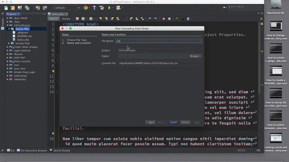289x162 pixels.
Task: Select the index.php editor tab
Action: pyautogui.click(x=57, y=14)
